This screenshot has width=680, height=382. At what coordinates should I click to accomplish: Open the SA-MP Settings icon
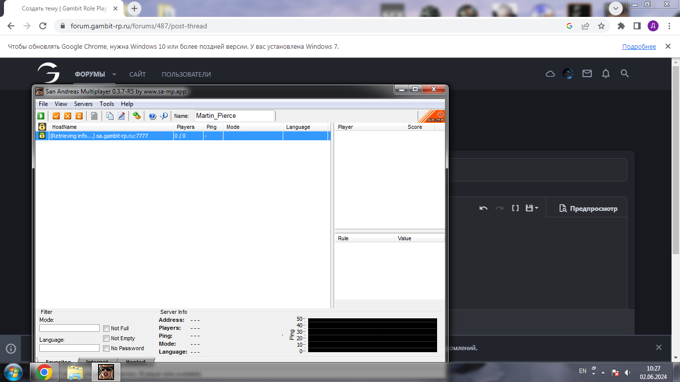(x=136, y=116)
